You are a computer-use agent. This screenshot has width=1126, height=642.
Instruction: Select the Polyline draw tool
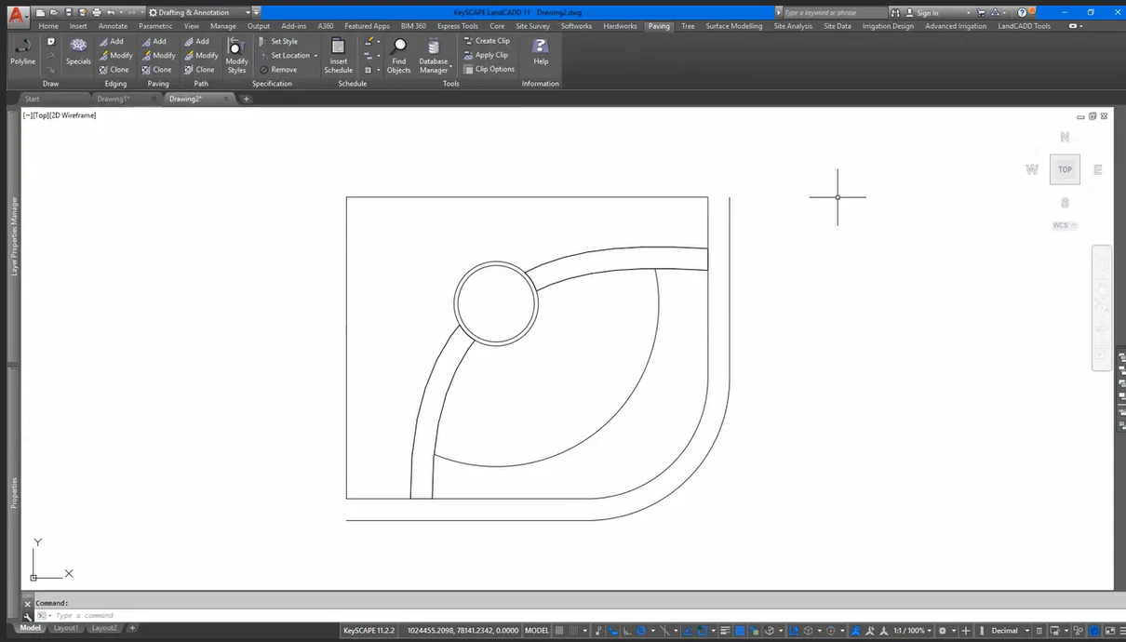click(x=21, y=53)
